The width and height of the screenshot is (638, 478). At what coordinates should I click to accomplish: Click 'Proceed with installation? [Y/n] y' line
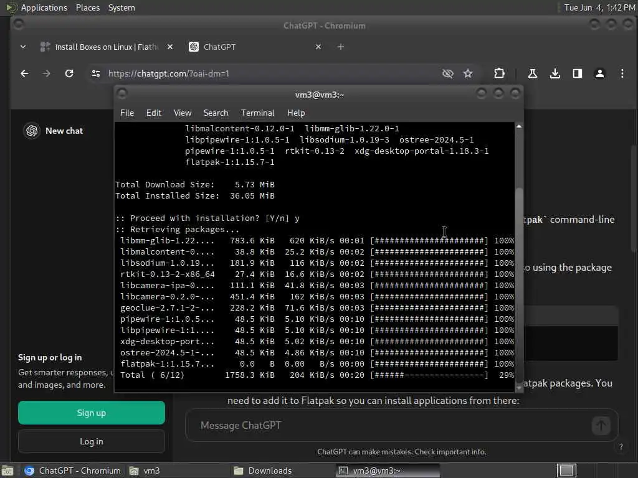(x=207, y=218)
